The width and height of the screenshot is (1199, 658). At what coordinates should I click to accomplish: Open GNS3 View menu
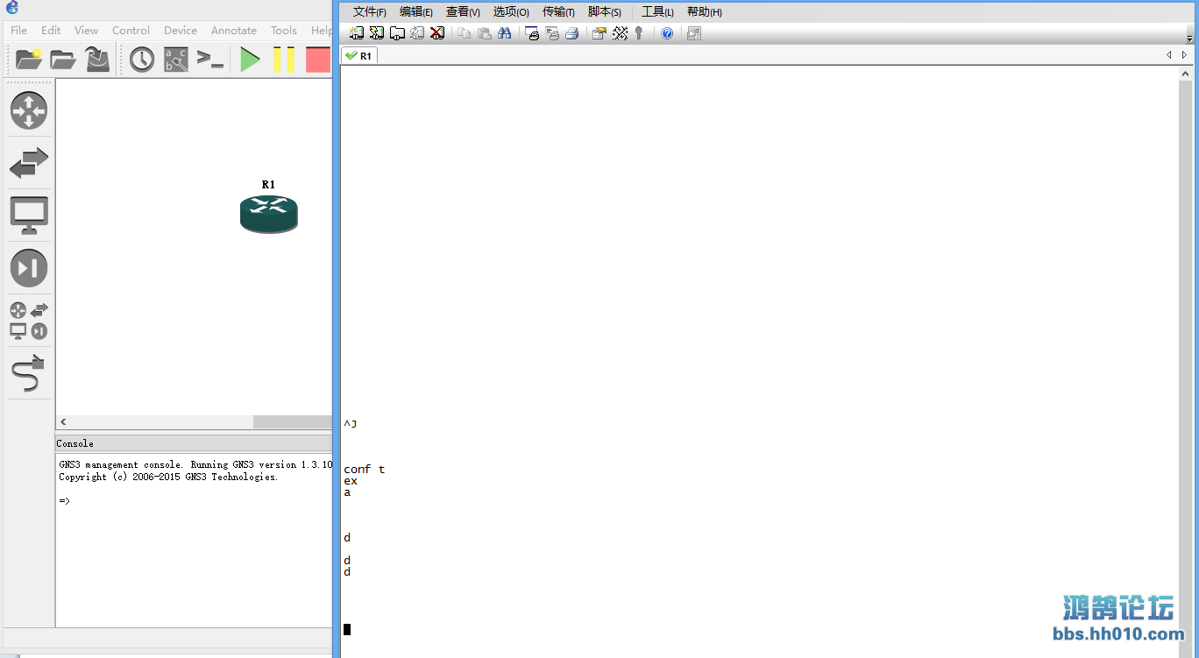[86, 30]
